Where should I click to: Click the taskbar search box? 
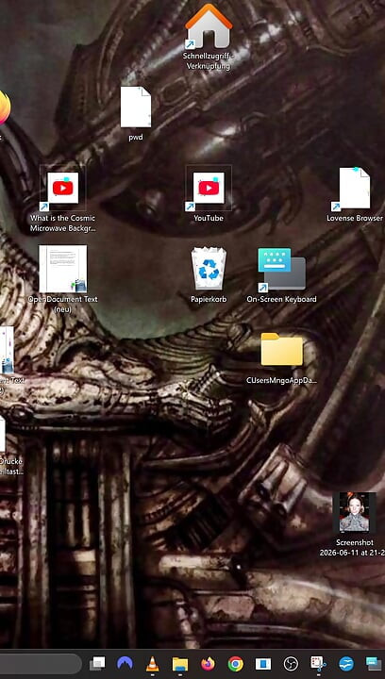(41, 663)
